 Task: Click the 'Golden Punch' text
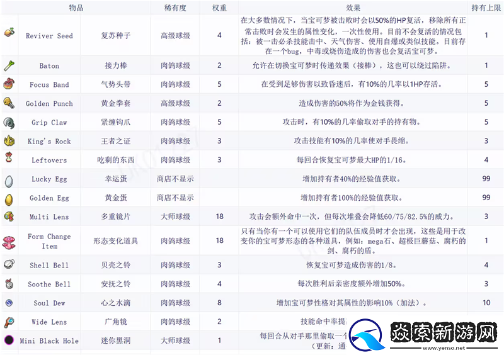[49, 103]
